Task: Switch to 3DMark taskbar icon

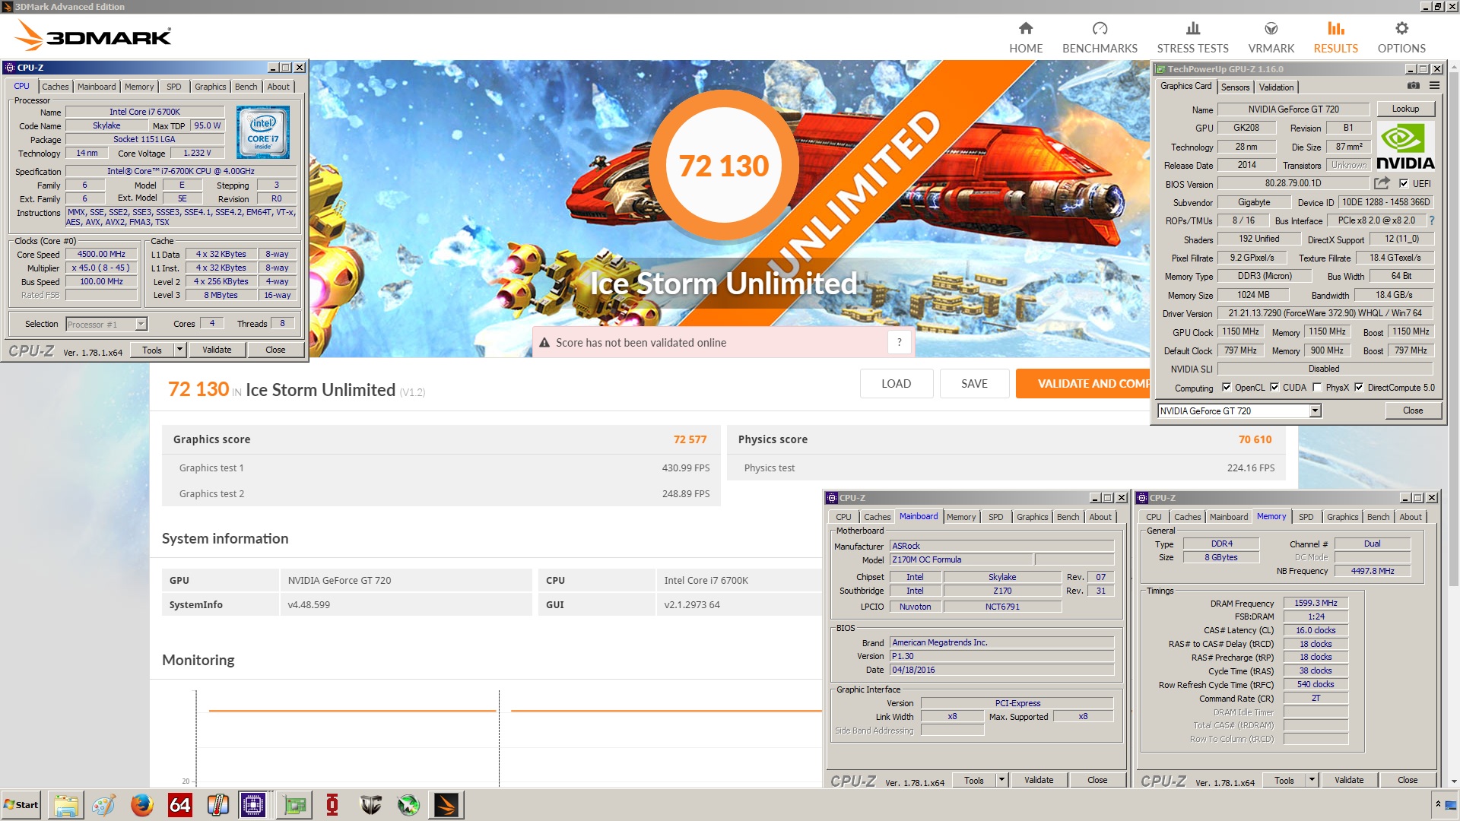Action: pos(446,805)
